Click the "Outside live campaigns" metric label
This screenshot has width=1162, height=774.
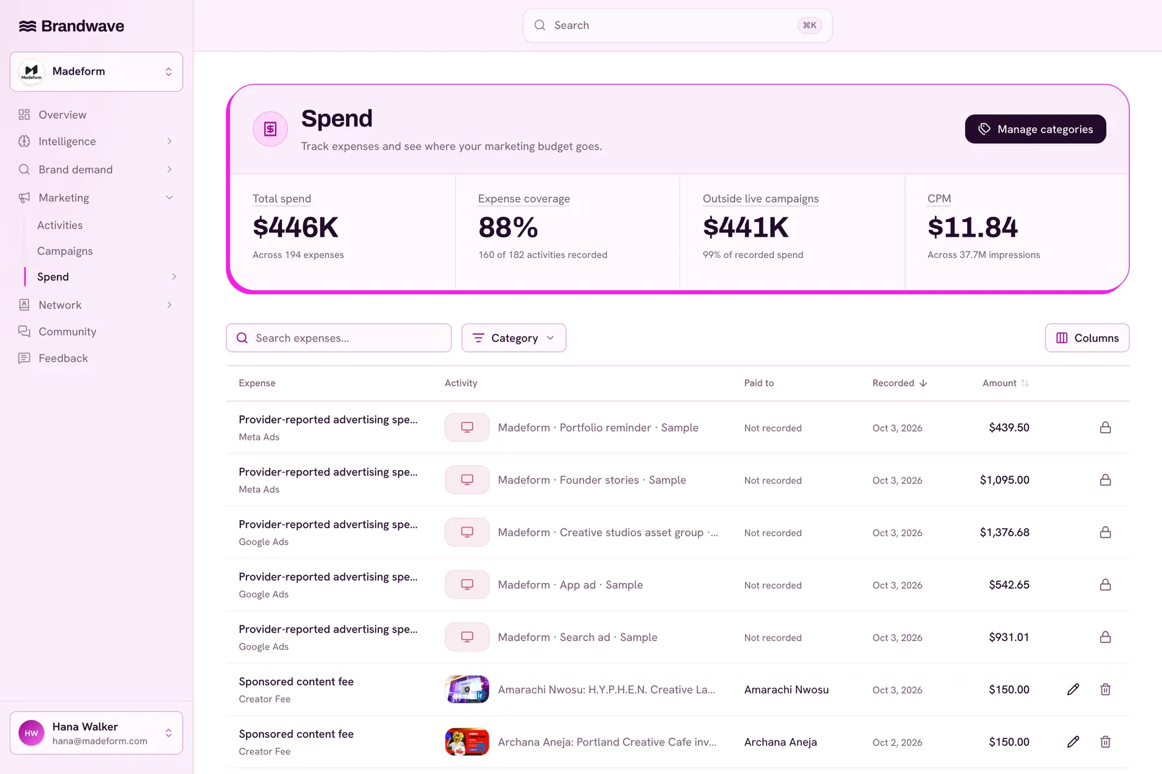point(760,199)
